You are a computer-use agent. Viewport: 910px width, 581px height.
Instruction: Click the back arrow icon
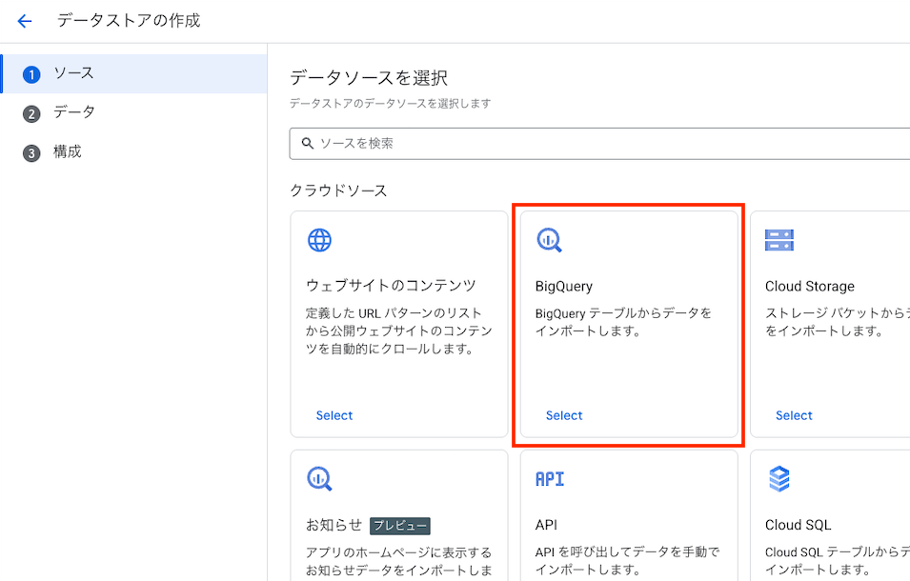(25, 22)
